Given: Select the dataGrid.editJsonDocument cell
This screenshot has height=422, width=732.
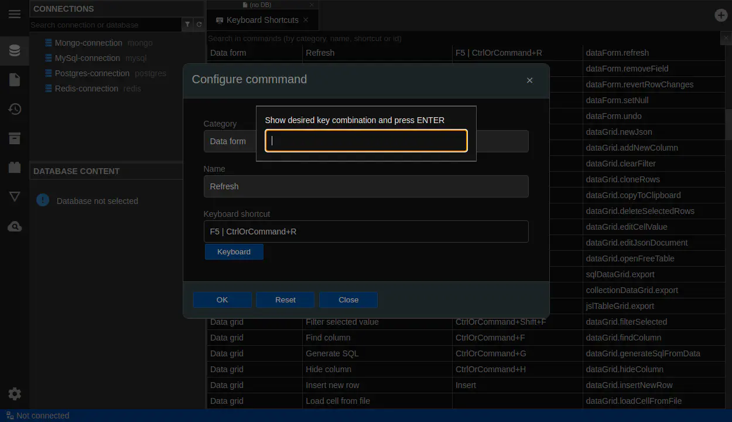Looking at the screenshot, I should tap(654, 243).
